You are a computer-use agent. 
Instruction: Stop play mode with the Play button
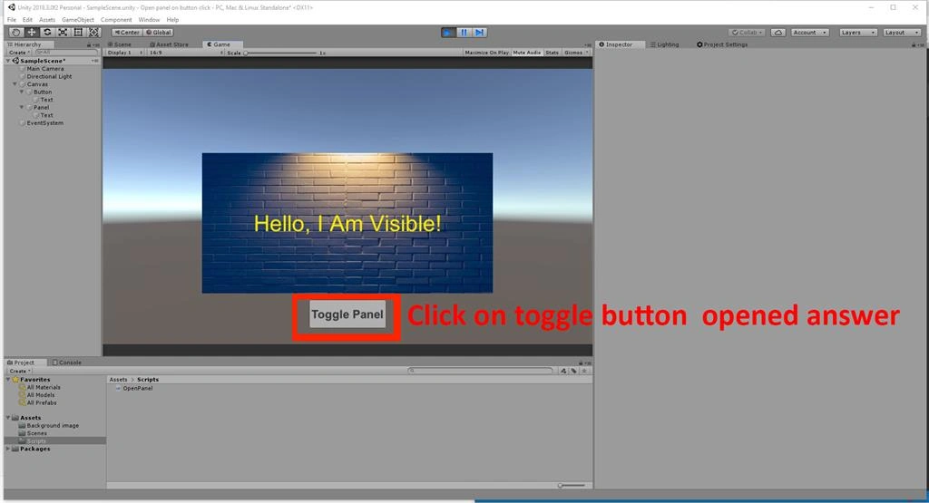point(448,33)
